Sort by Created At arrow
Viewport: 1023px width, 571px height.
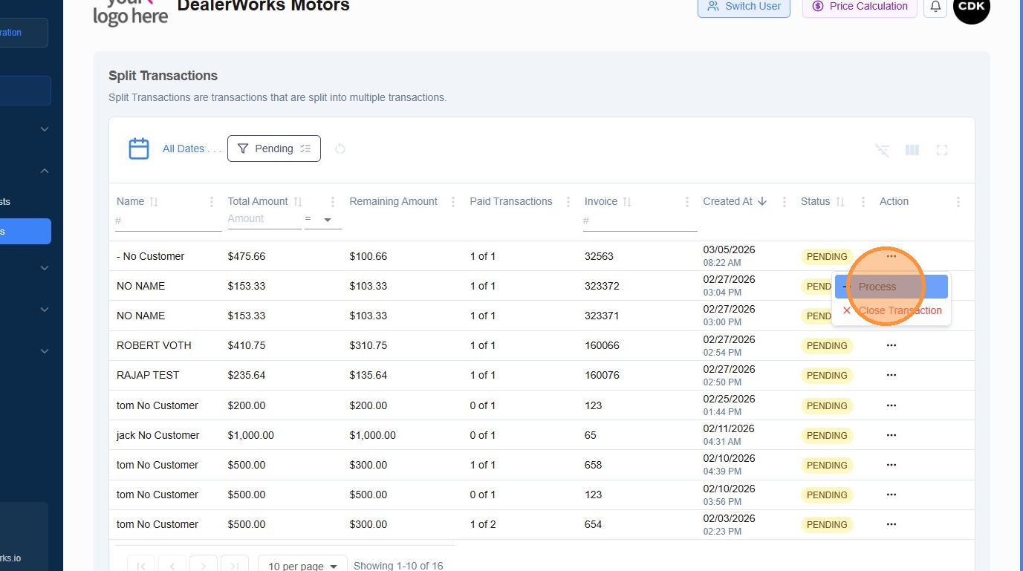tap(762, 201)
